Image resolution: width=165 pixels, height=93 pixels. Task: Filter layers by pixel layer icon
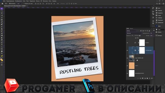[x=141, y=31]
